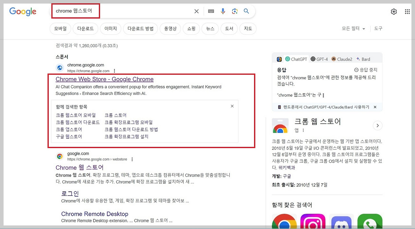Select the 이미지 filter chip
Screen dimensions: 415x229
(x=111, y=29)
